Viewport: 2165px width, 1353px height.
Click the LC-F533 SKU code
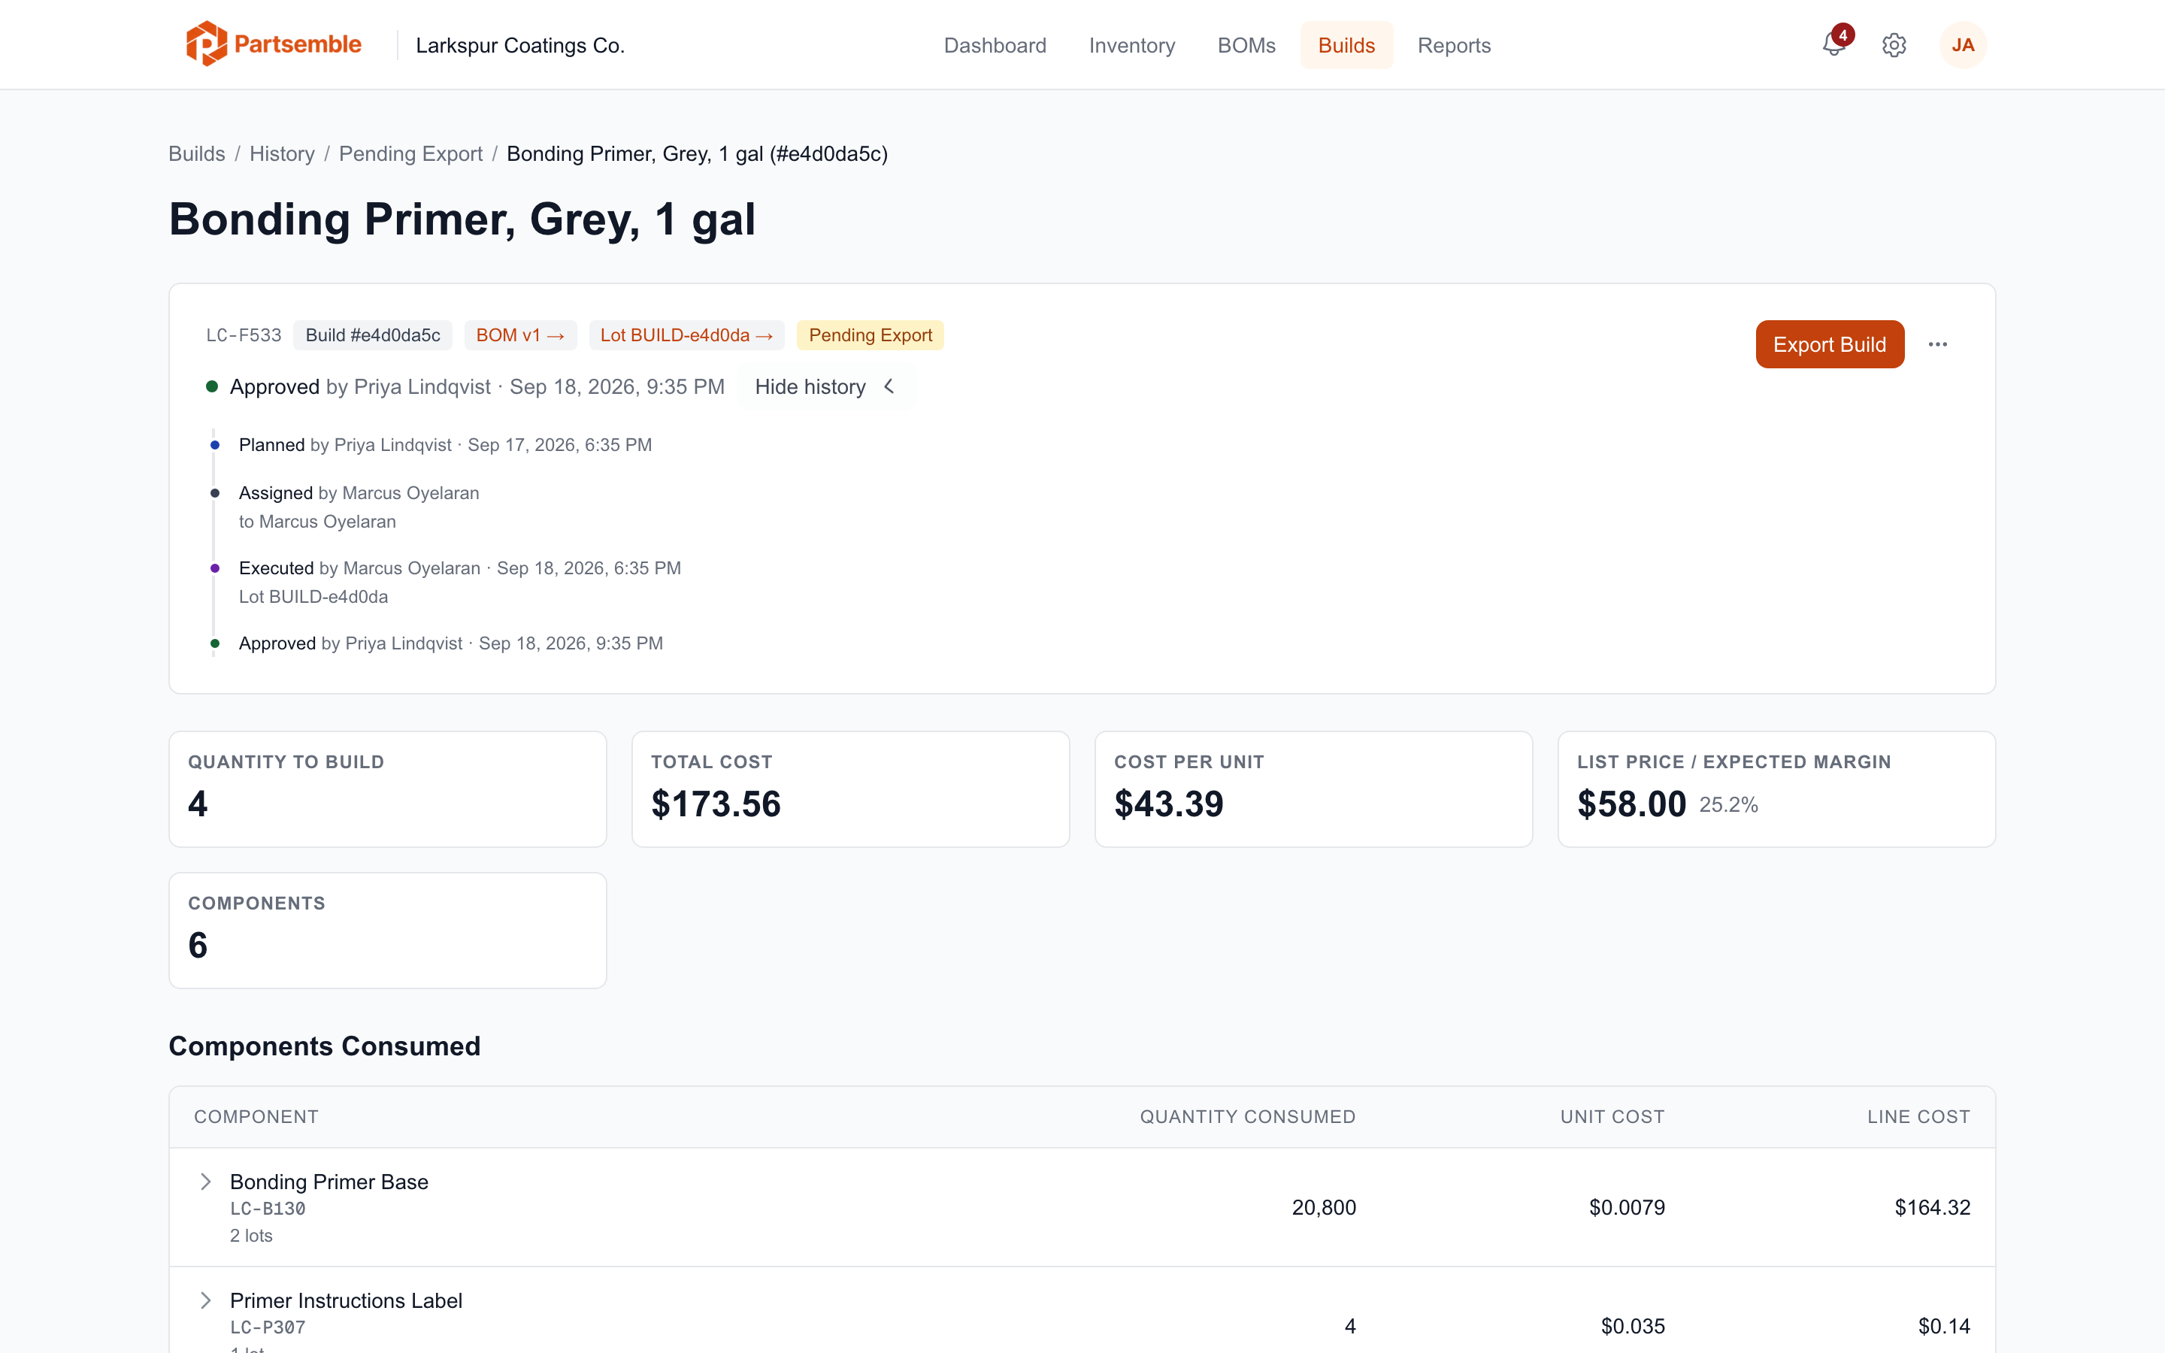244,334
